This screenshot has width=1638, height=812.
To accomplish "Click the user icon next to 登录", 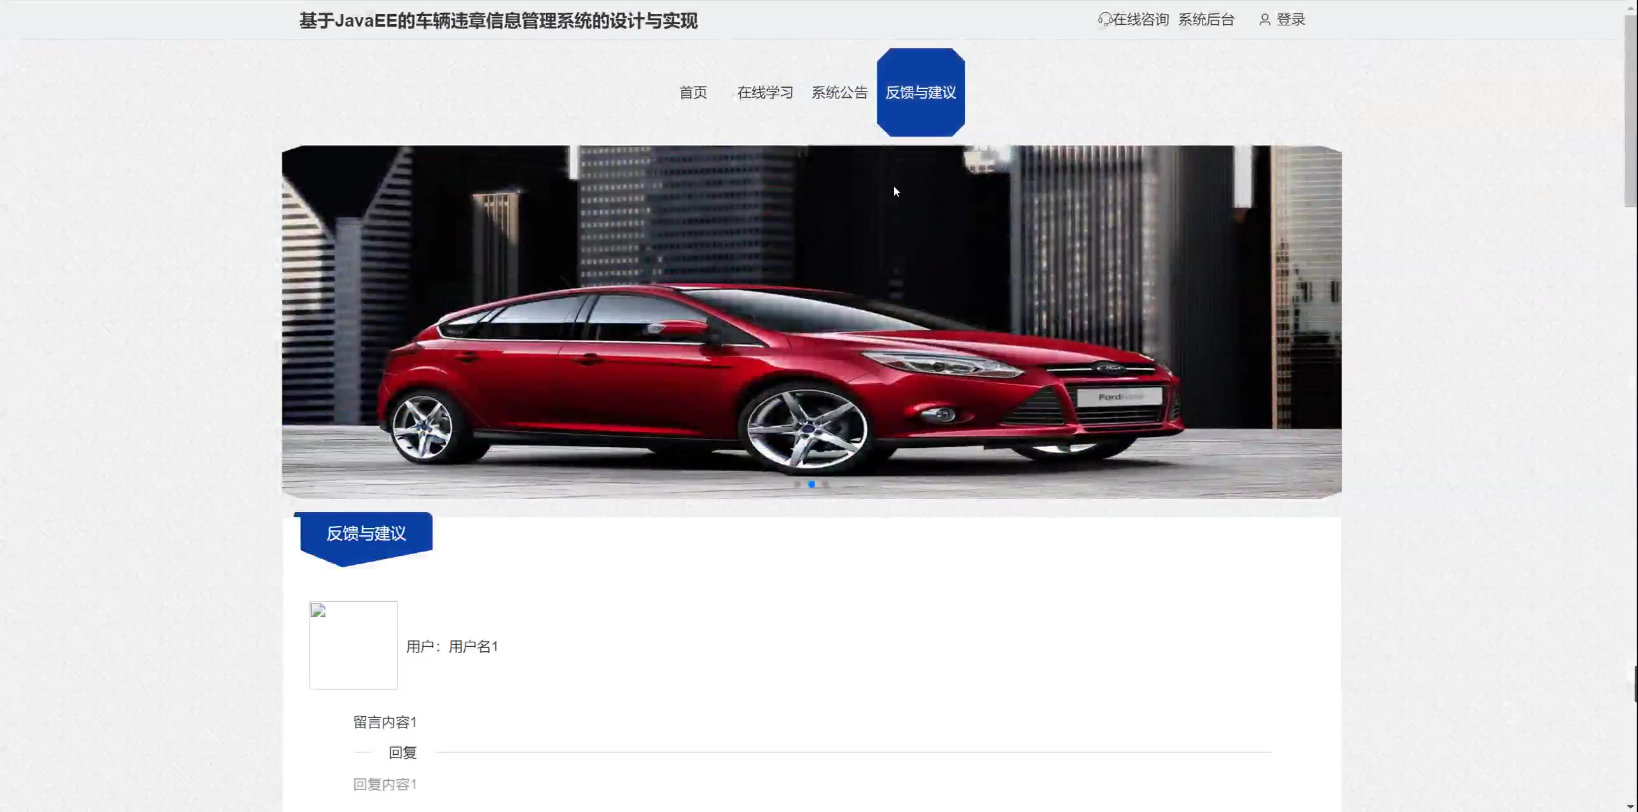I will 1265,20.
